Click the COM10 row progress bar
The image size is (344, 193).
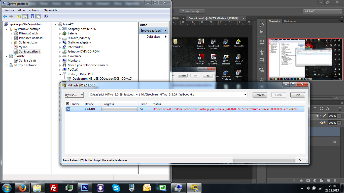[x=119, y=109]
